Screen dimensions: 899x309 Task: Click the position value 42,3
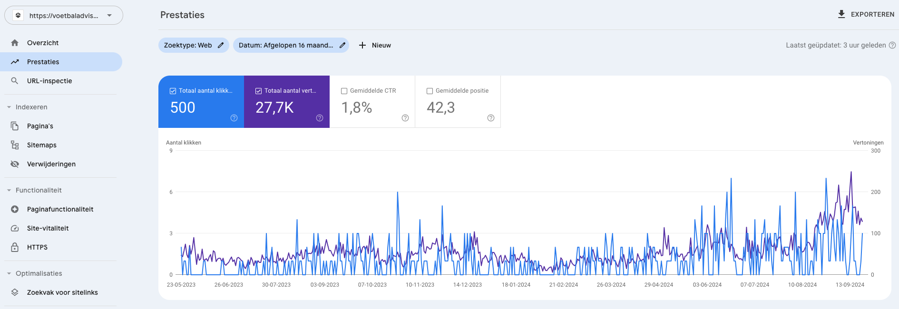[441, 107]
